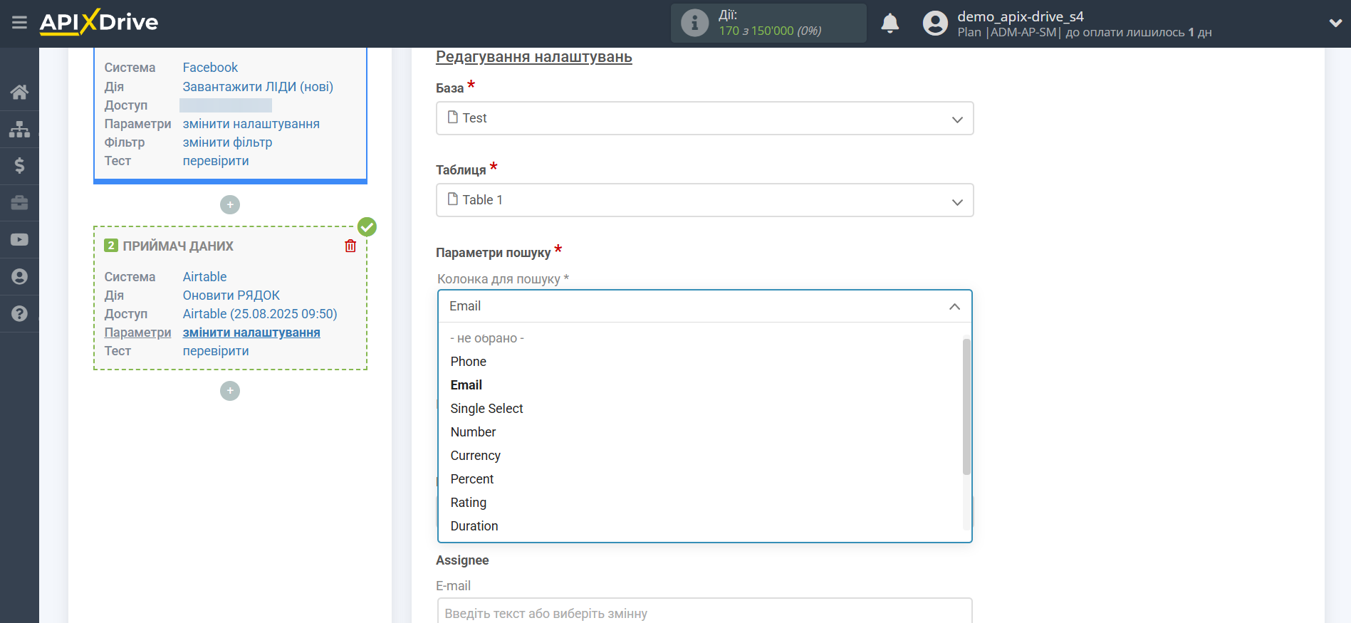Expand the user account menu chevron

coord(1335,23)
